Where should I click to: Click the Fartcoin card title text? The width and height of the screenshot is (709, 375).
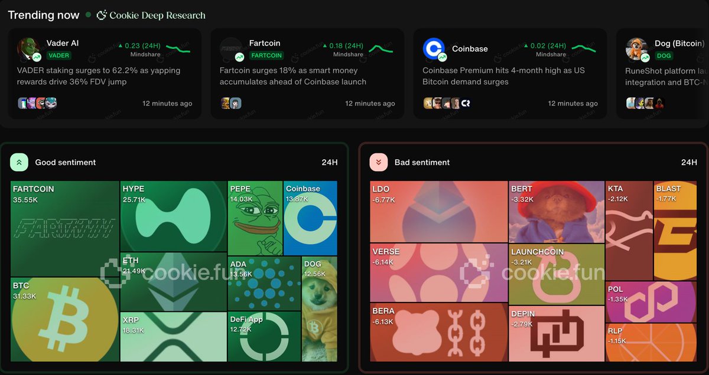pos(265,43)
